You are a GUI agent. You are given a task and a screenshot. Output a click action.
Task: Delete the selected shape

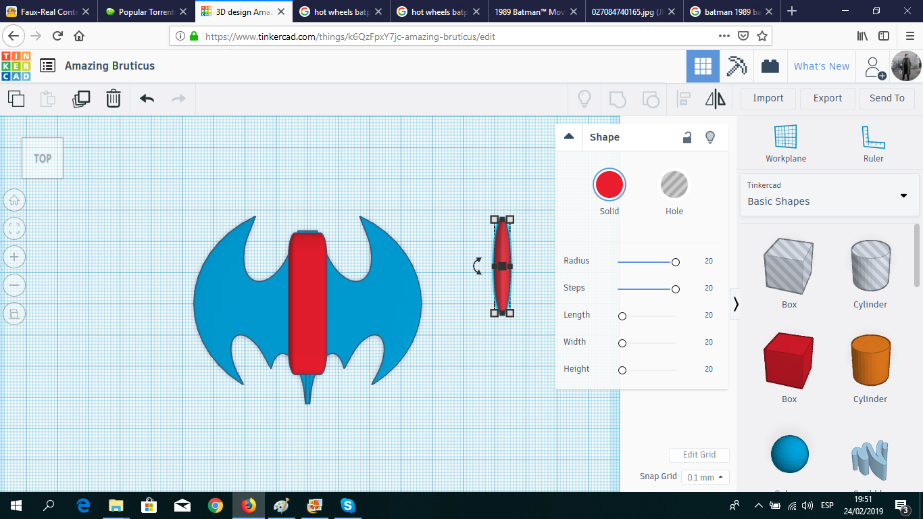click(x=113, y=99)
